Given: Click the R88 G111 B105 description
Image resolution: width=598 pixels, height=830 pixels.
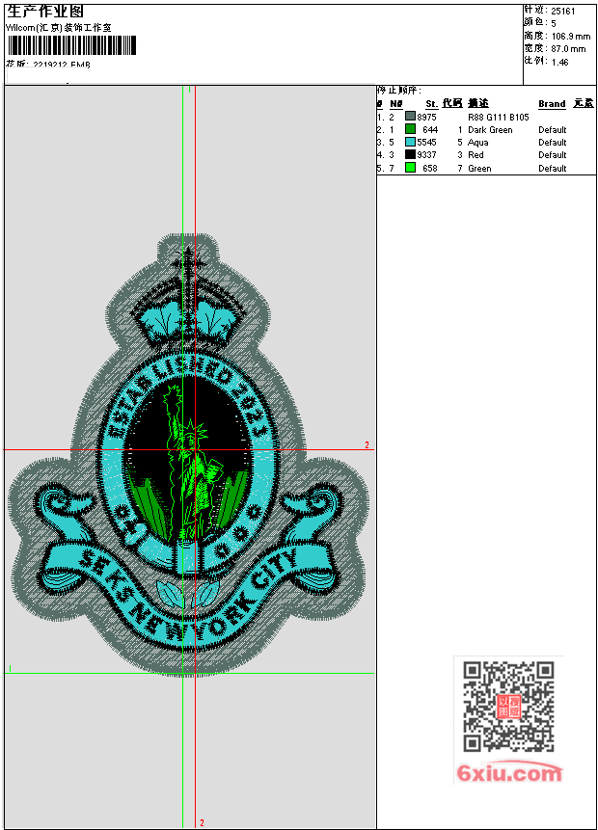Looking at the screenshot, I should [x=499, y=117].
